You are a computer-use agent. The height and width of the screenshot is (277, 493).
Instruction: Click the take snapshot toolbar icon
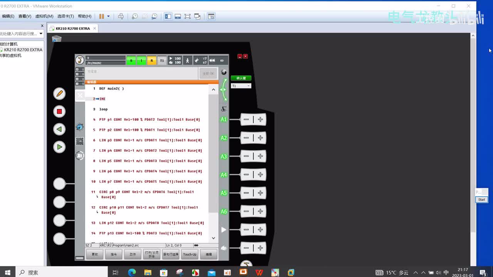tap(134, 16)
